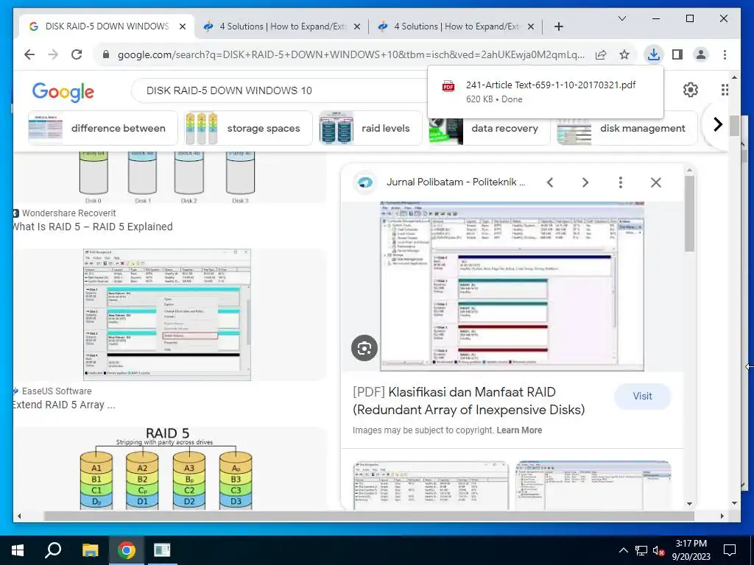Open the Chrome profile avatar

point(701,54)
